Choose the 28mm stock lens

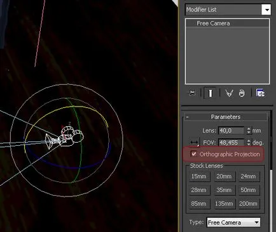click(199, 190)
